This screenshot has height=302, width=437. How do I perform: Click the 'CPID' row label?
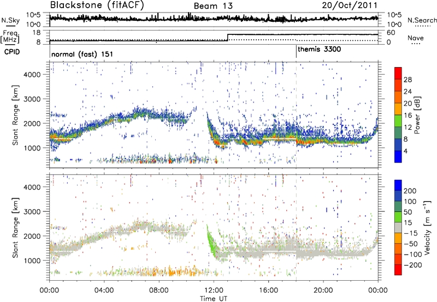tap(12, 52)
